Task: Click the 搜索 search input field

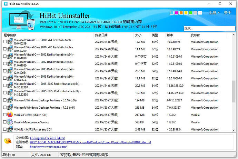Action: pyautogui.click(x=209, y=28)
